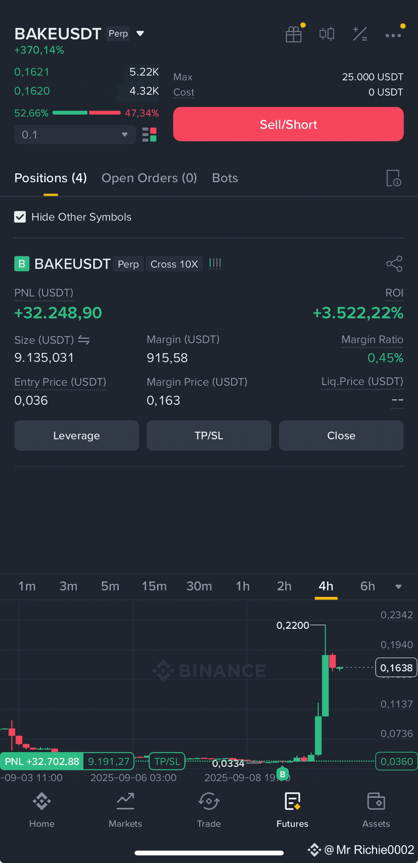The height and width of the screenshot is (863, 418).
Task: Tap the PNL (USDT) label
Action: 43,293
